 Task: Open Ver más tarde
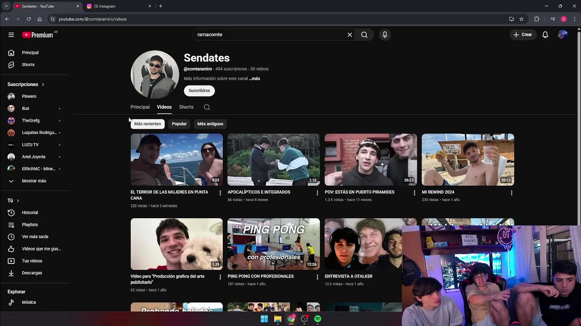pyautogui.click(x=35, y=237)
